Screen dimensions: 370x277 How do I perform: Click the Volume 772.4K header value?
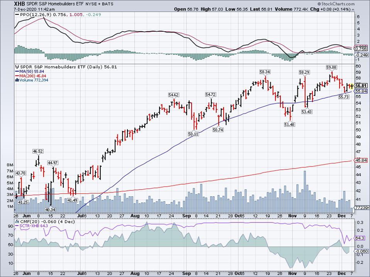(x=292, y=9)
